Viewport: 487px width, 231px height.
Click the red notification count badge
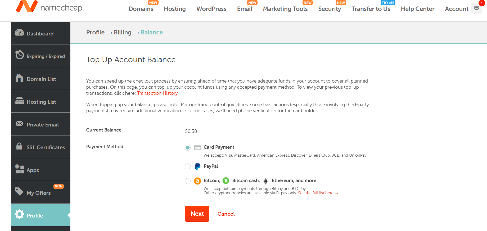pos(482,3)
